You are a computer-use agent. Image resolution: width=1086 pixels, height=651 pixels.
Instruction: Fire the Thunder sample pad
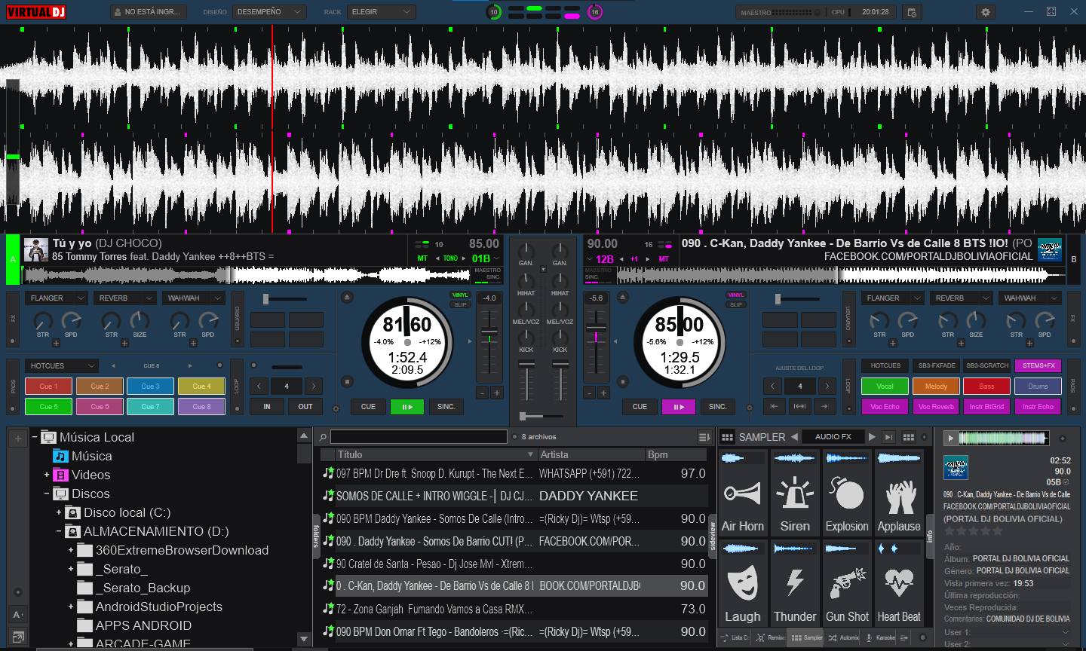pyautogui.click(x=795, y=582)
